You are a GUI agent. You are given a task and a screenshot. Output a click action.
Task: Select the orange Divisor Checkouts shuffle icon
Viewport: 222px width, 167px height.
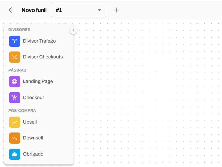15,57
